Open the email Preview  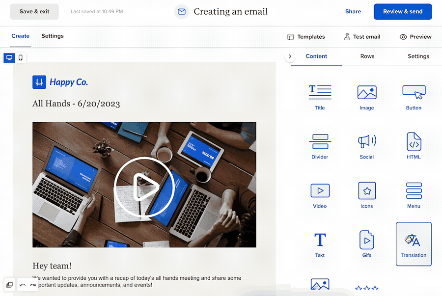(415, 37)
